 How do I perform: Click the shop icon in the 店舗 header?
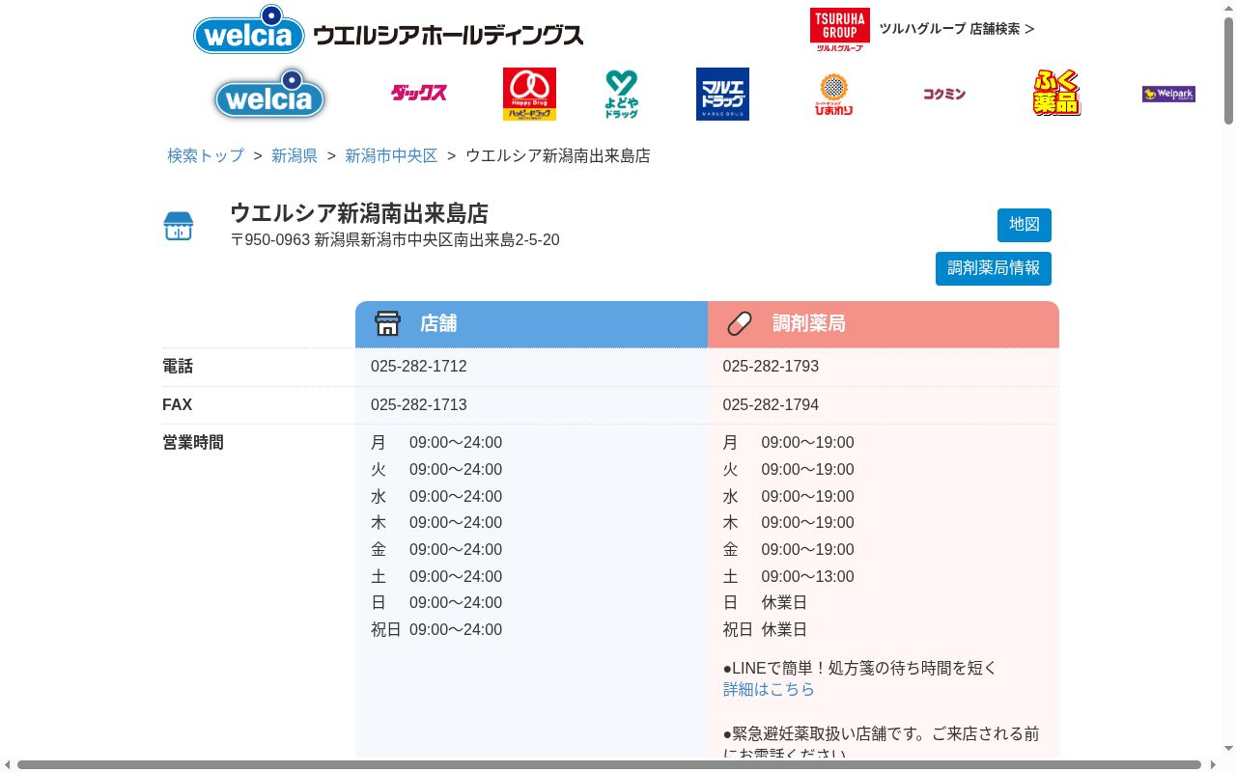click(x=387, y=323)
